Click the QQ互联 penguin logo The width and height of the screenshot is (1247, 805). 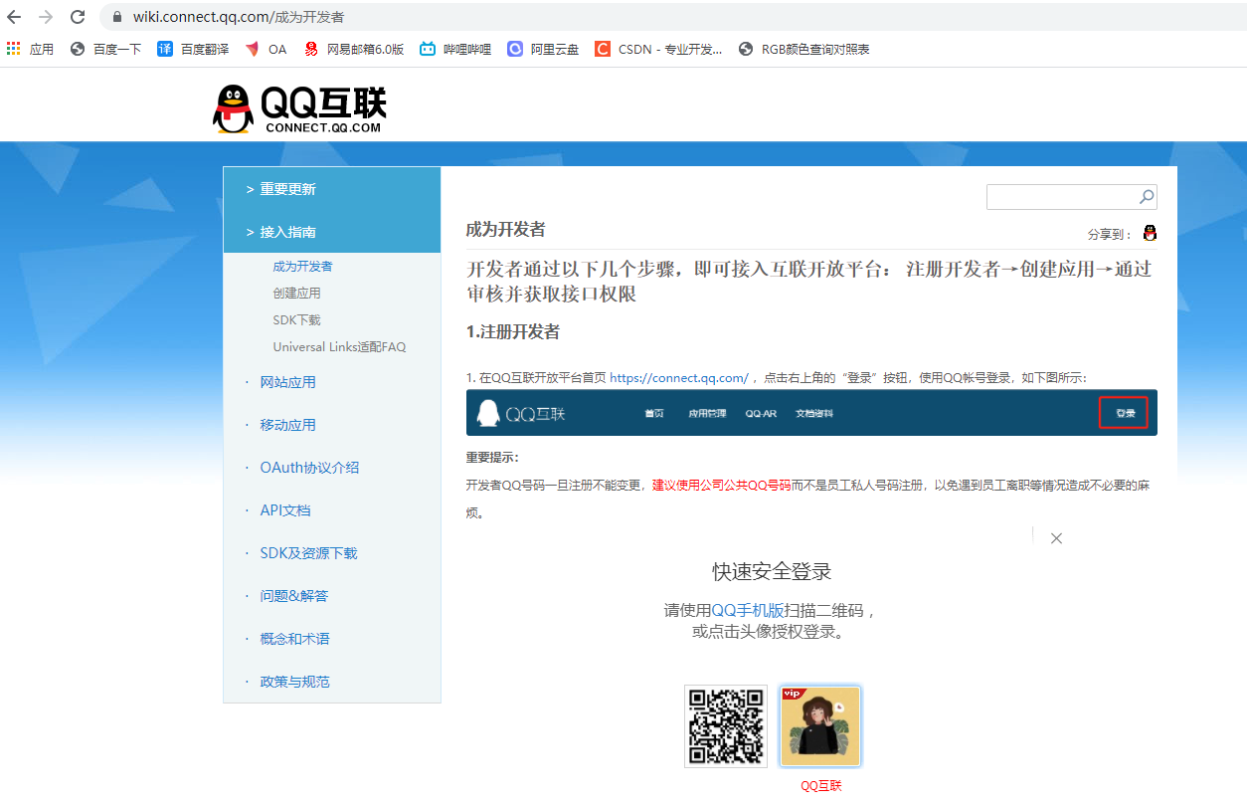click(231, 107)
